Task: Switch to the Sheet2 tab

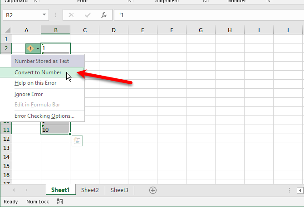Action: pyautogui.click(x=90, y=190)
